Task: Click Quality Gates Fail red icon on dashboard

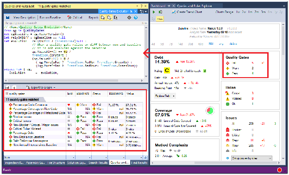Action: (x=228, y=63)
